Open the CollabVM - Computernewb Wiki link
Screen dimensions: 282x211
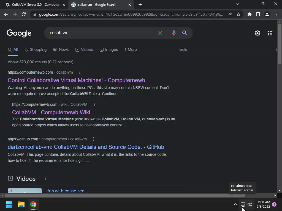click(51, 112)
